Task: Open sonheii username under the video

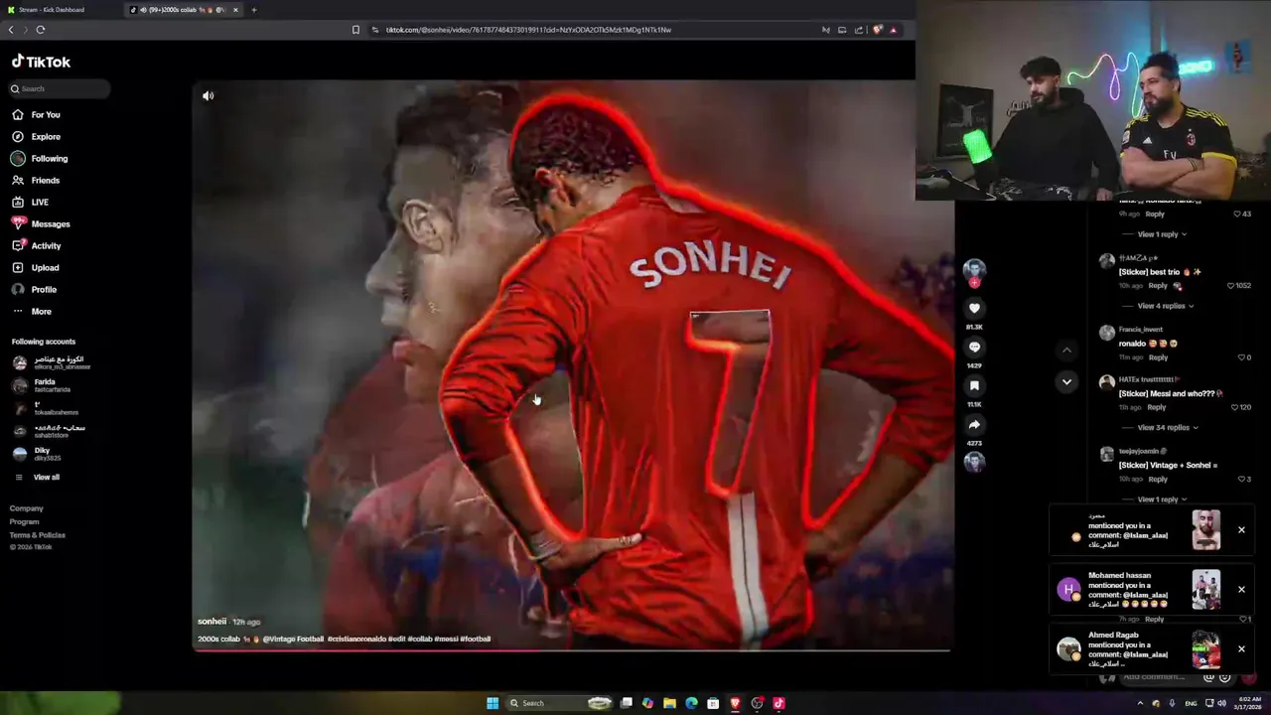Action: click(212, 622)
